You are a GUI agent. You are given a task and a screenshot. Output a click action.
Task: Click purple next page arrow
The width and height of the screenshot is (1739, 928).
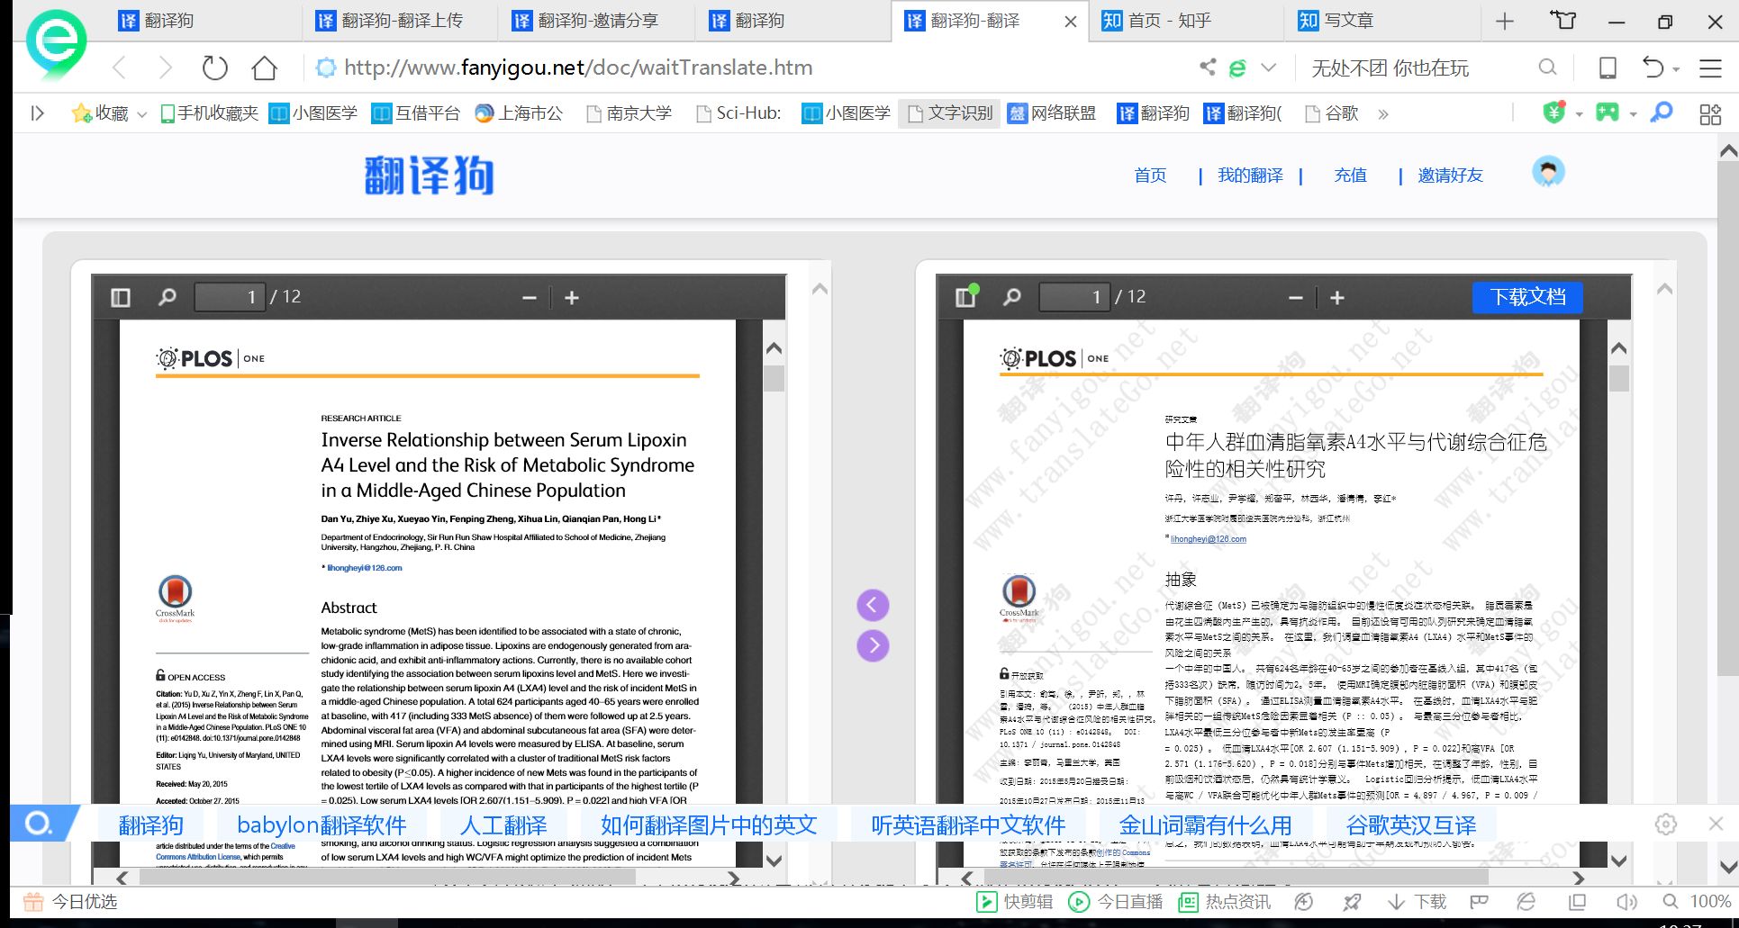click(x=873, y=645)
